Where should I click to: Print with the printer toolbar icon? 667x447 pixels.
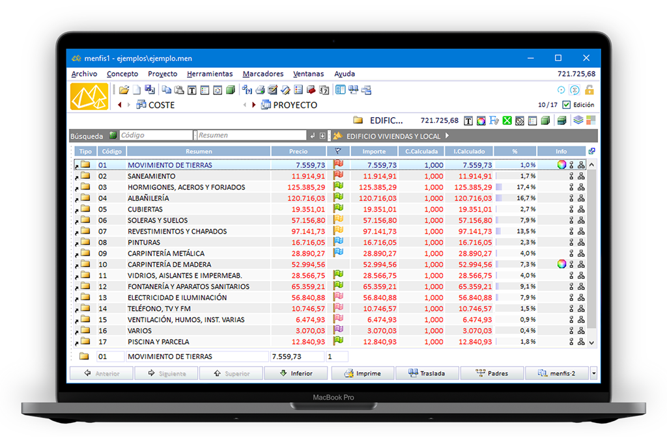260,90
